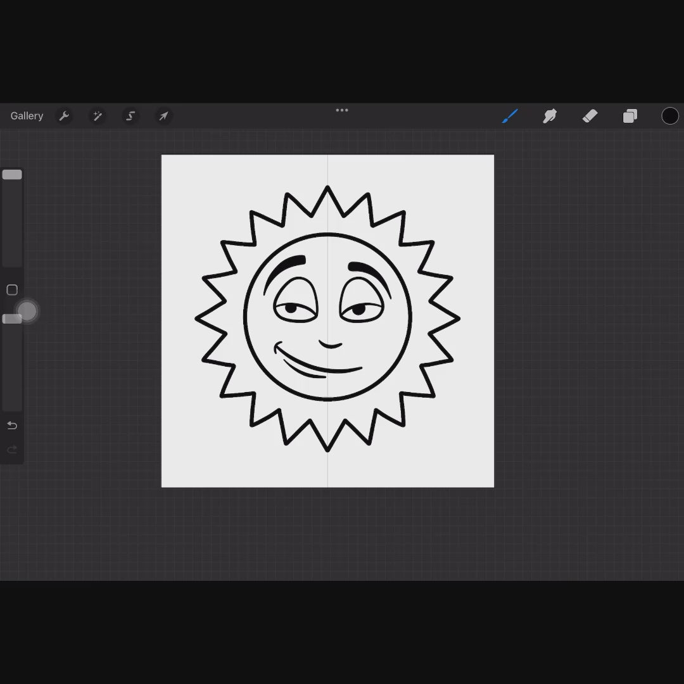This screenshot has width=684, height=684.
Task: Open the Layers panel
Action: 630,116
